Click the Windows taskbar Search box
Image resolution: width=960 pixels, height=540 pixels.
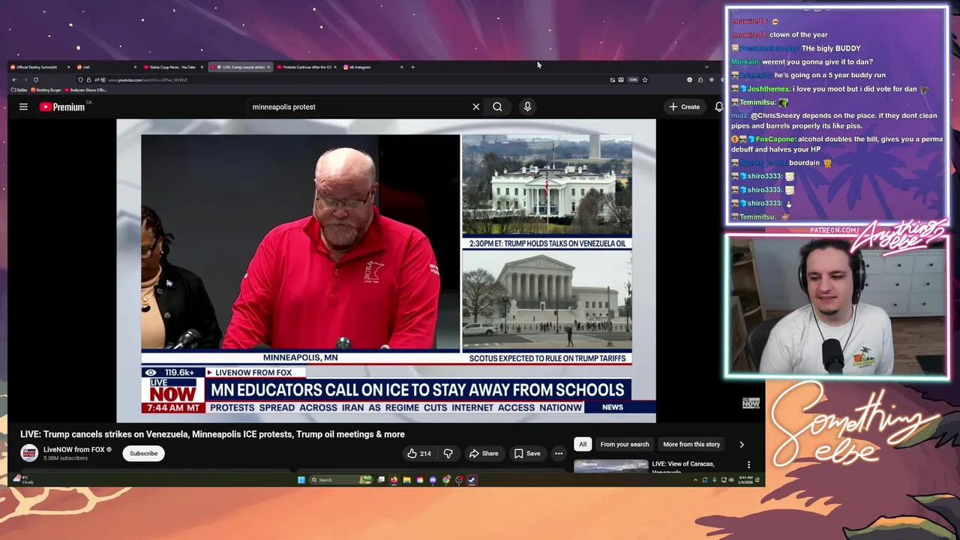[341, 480]
